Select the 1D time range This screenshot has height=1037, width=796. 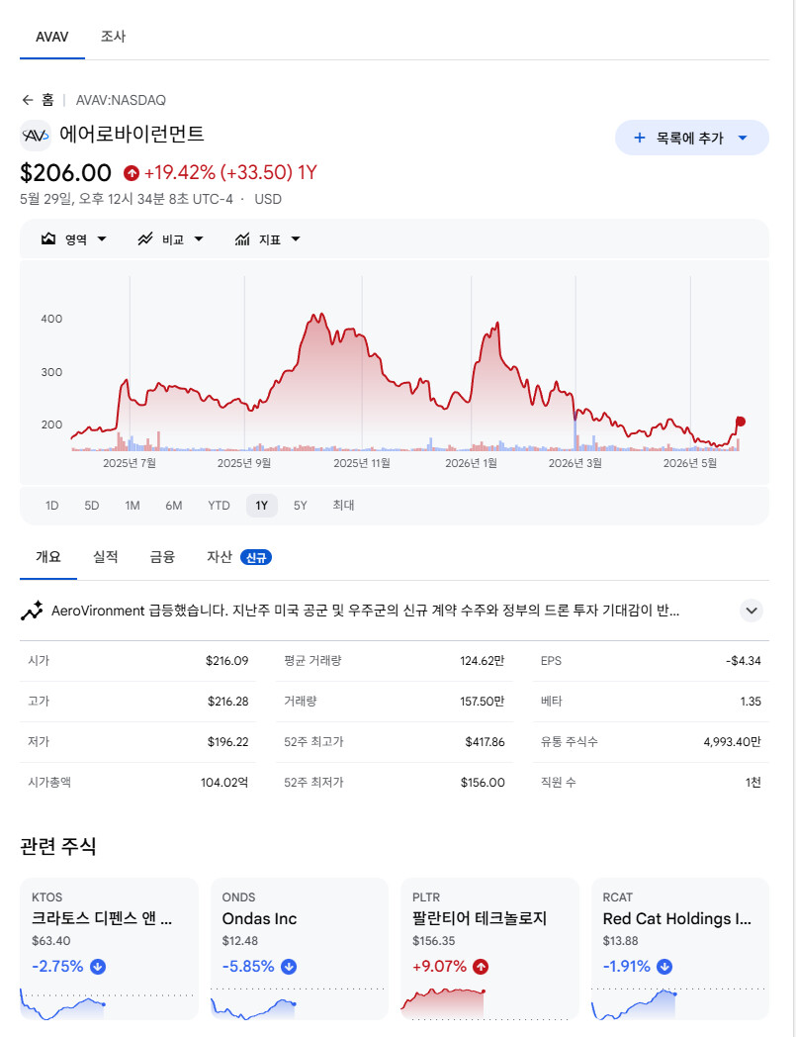(51, 506)
